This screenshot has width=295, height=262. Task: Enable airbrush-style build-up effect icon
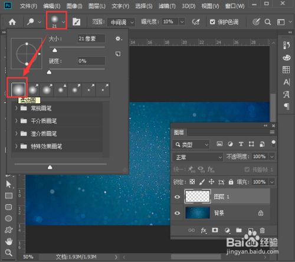click(x=196, y=22)
